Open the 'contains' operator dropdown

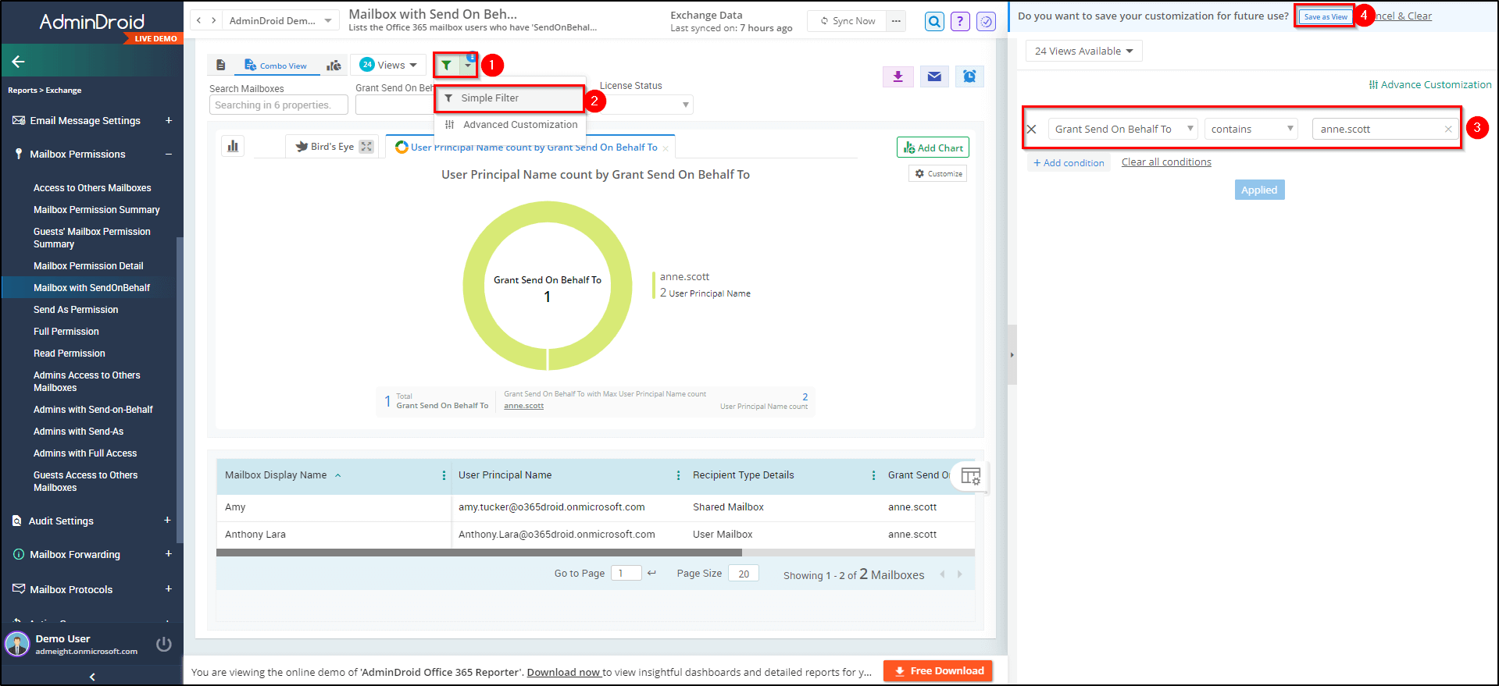1251,130
